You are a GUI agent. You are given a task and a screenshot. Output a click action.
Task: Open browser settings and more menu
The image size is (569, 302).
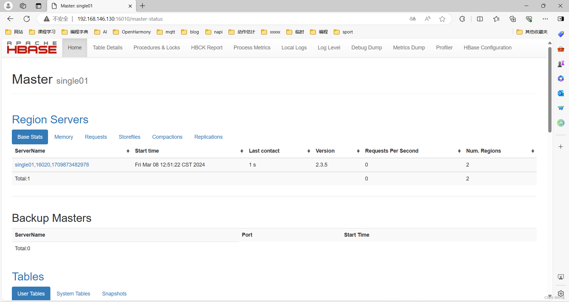pyautogui.click(x=545, y=19)
